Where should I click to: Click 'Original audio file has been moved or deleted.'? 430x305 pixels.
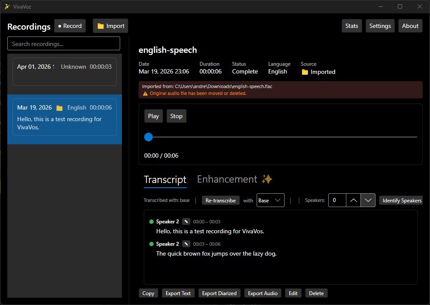198,93
